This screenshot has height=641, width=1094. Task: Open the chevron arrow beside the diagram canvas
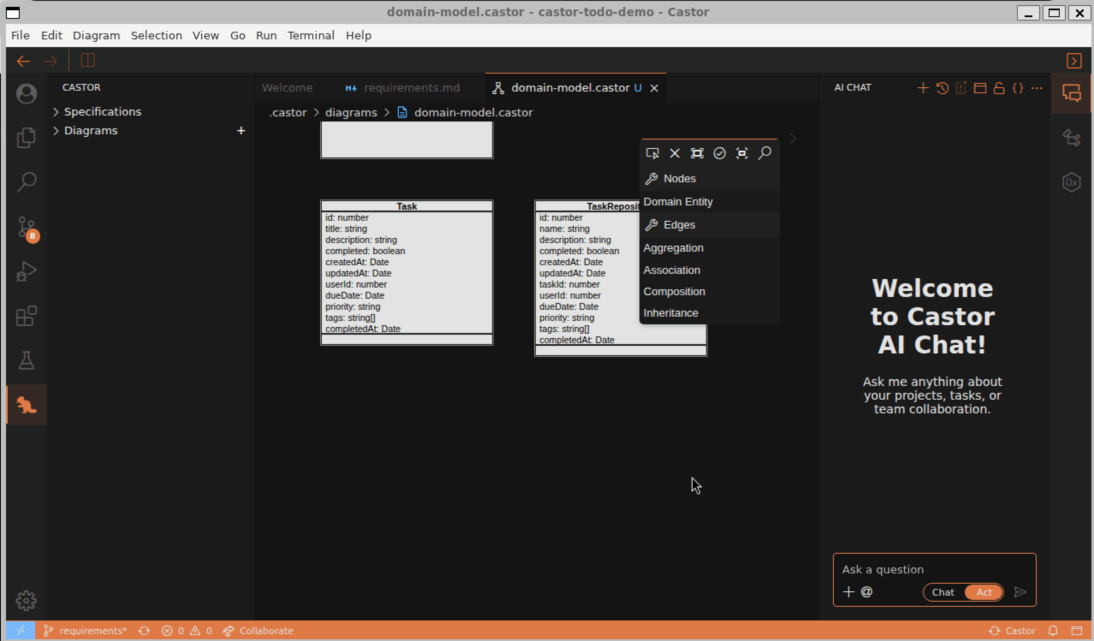point(793,139)
